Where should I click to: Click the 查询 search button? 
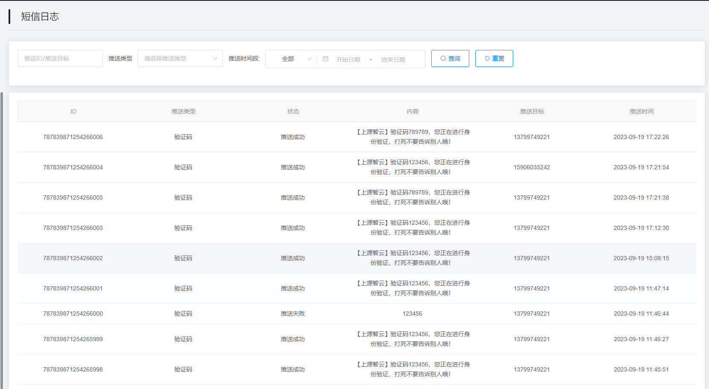pos(450,58)
